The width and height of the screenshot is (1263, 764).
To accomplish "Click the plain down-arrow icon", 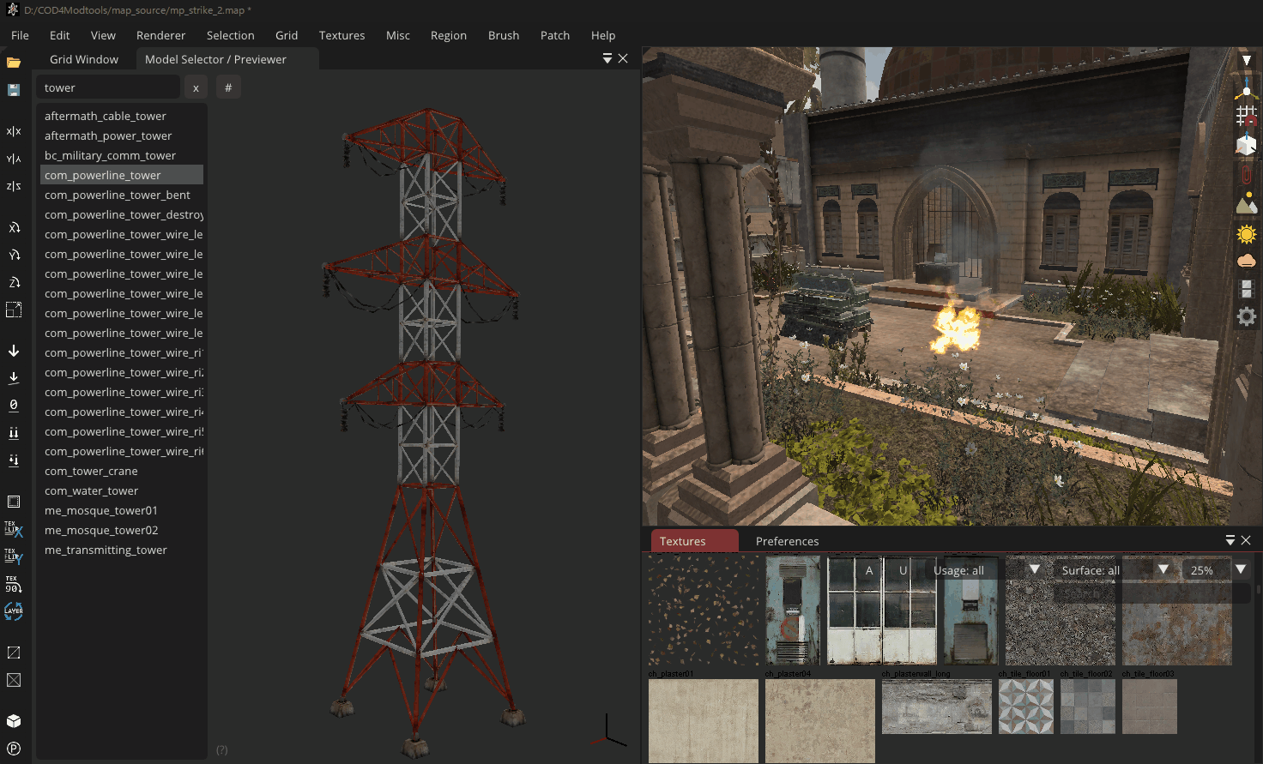I will (14, 351).
